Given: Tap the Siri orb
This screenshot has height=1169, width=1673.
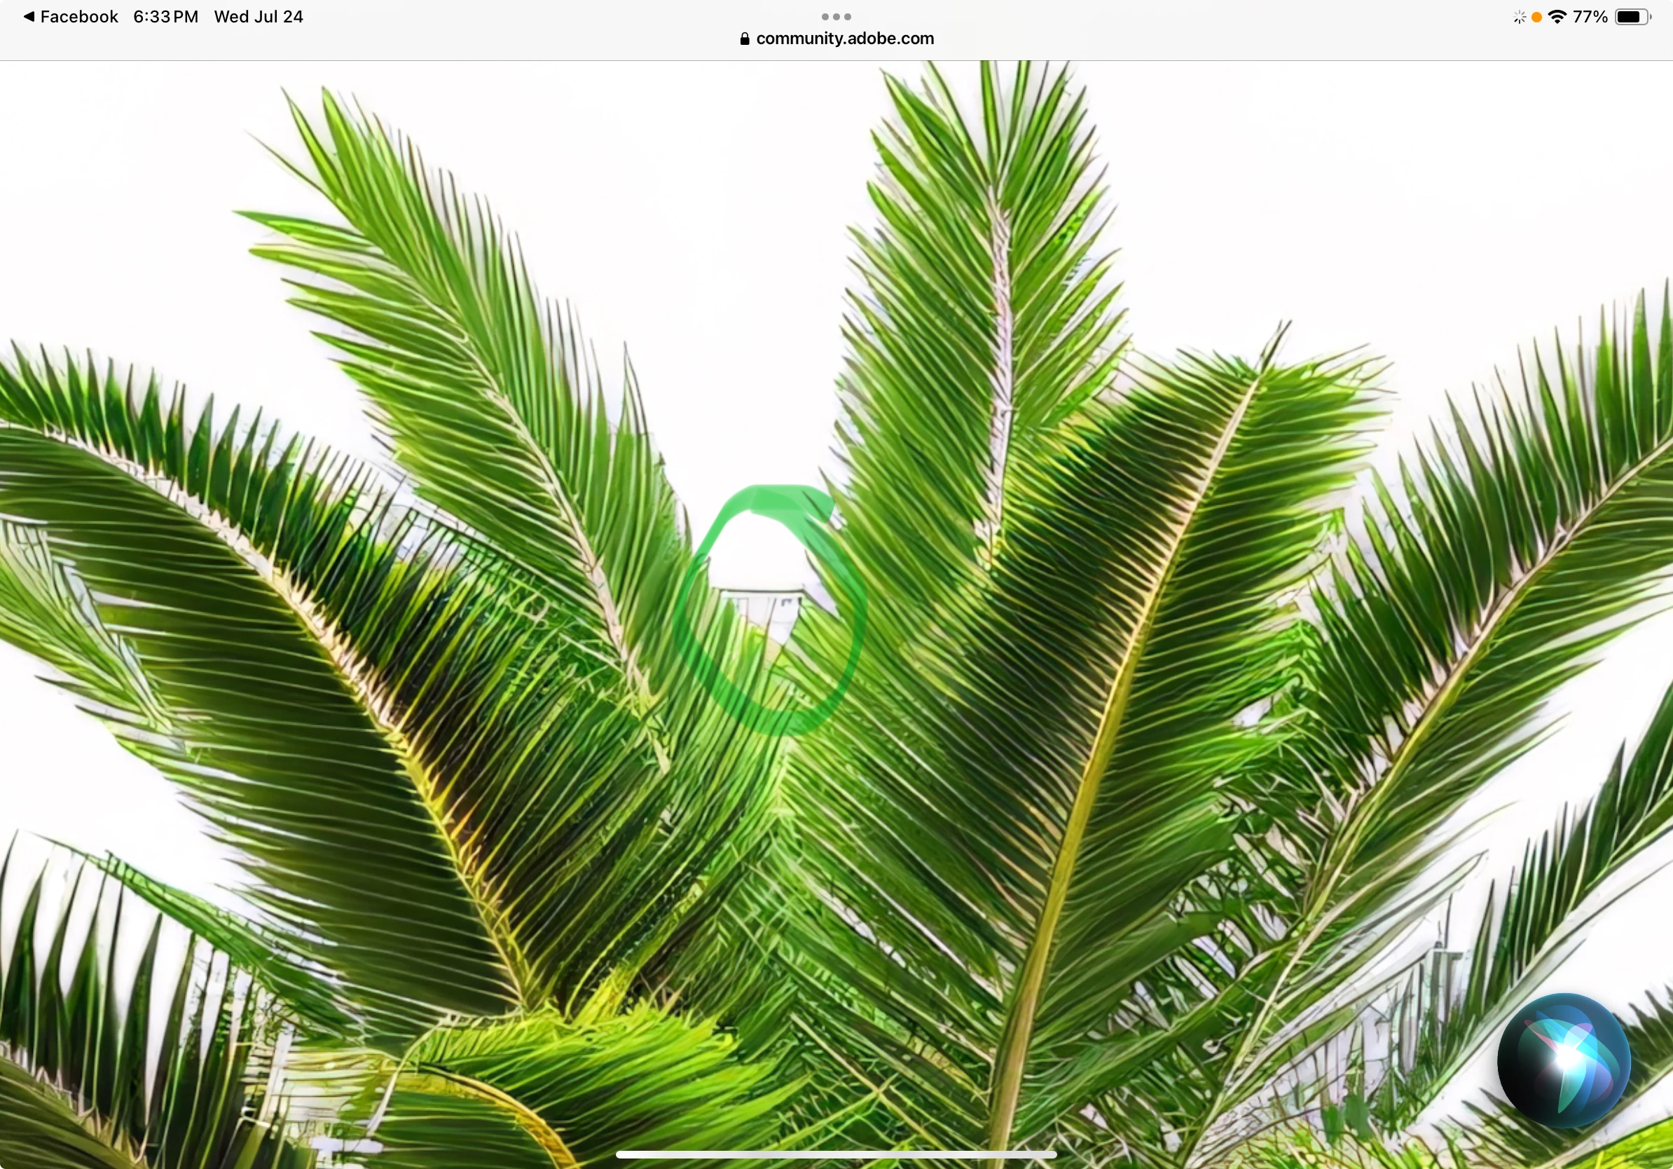Looking at the screenshot, I should pyautogui.click(x=1564, y=1060).
